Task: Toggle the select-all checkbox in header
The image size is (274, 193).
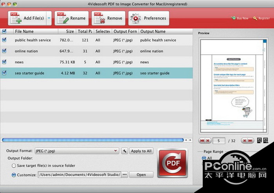Action: pos(4,31)
